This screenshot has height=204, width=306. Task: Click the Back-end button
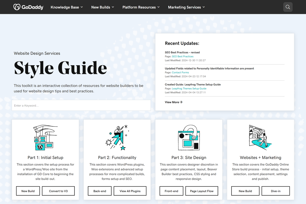(x=100, y=191)
